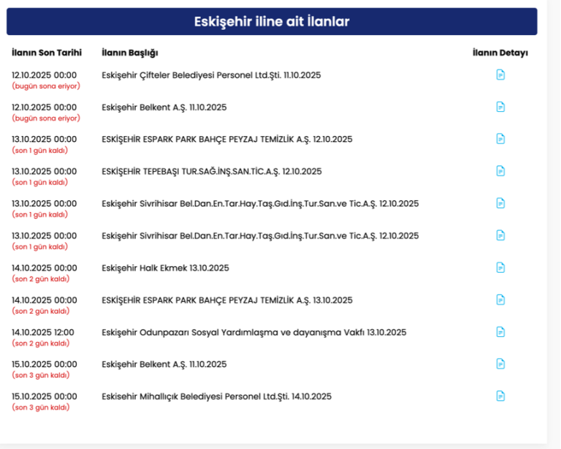Screen dimensions: 561x449
Task: Open detail icon for ESPARK listing dated 13.10.2025
Action: (x=500, y=300)
